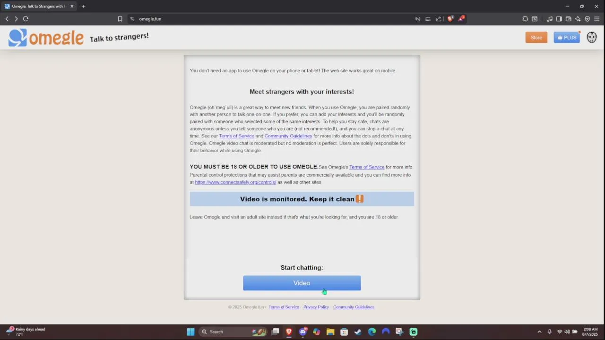Screen dimensions: 605x340
Task: Open Task View in the taskbar
Action: pyautogui.click(x=275, y=331)
